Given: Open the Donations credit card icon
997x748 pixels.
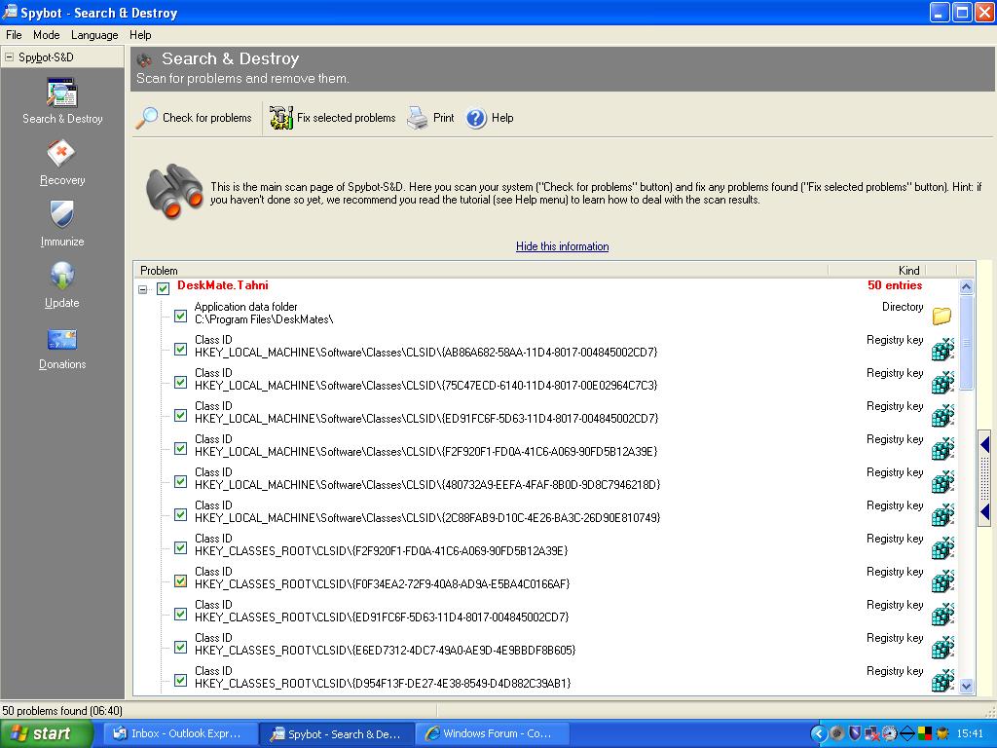Looking at the screenshot, I should 61,339.
